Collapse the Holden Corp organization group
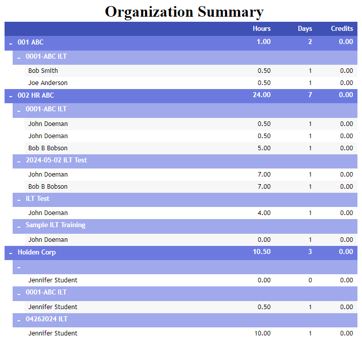The height and width of the screenshot is (339, 362). [x=11, y=253]
